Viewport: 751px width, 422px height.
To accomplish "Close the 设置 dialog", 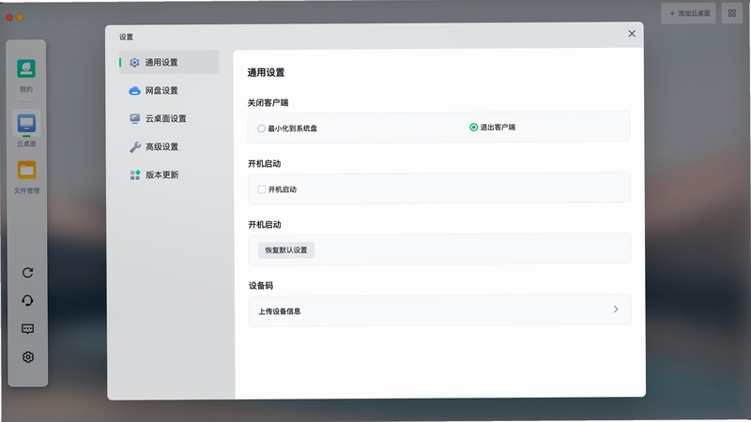I will click(632, 34).
